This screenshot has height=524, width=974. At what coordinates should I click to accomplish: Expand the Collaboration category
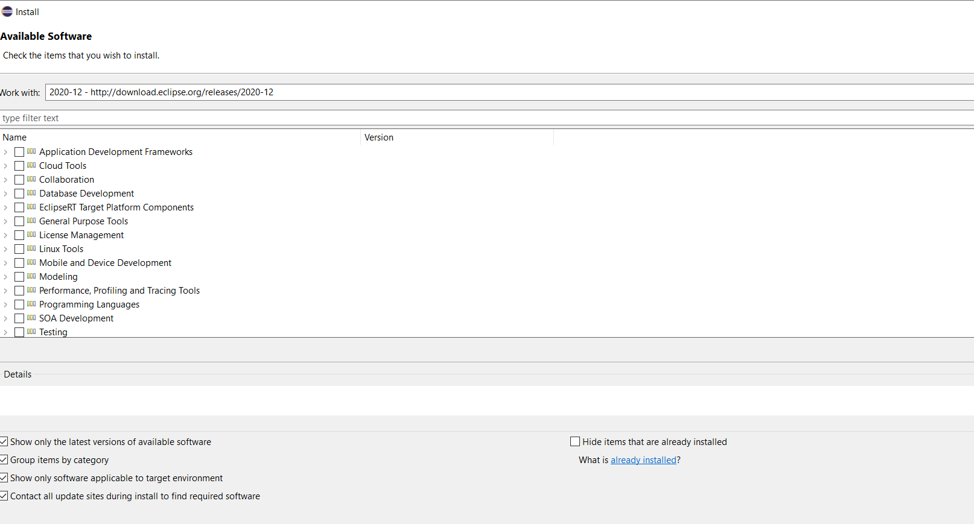pos(5,180)
